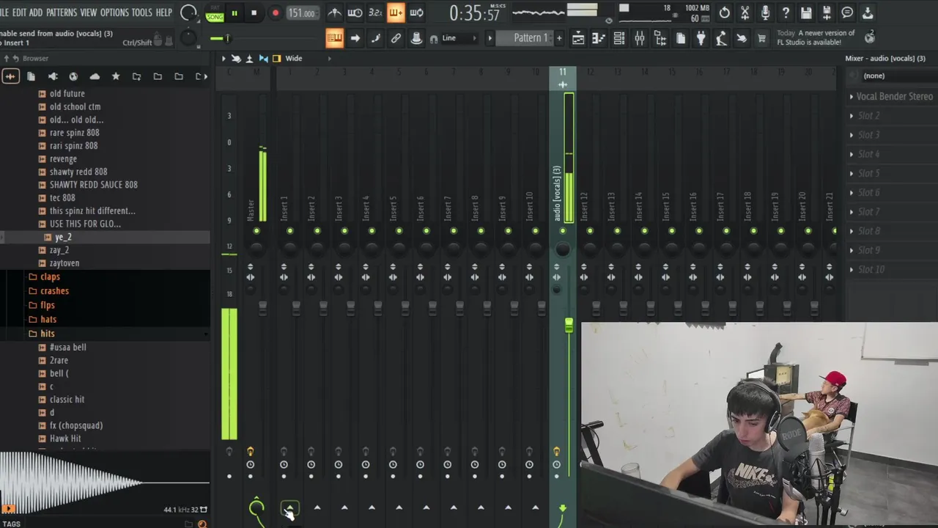This screenshot has width=938, height=528.
Task: Click the tempo 151.000 field
Action: 301,13
